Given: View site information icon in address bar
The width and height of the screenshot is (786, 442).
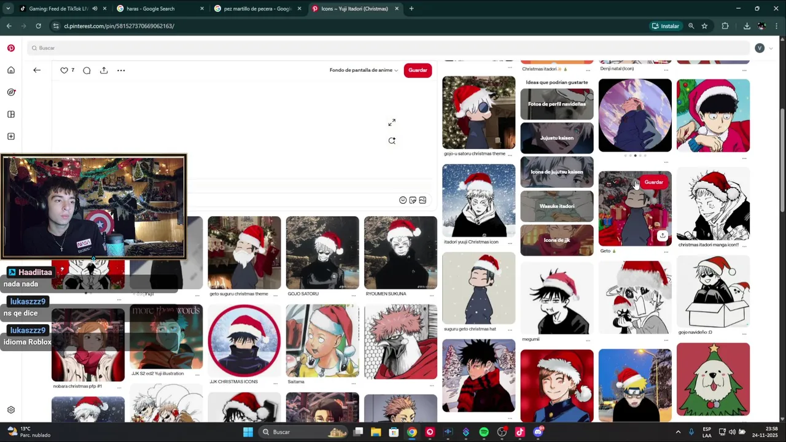Looking at the screenshot, I should (56, 26).
